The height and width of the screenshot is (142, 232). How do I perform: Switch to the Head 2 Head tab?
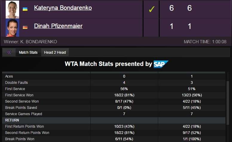coord(55,53)
